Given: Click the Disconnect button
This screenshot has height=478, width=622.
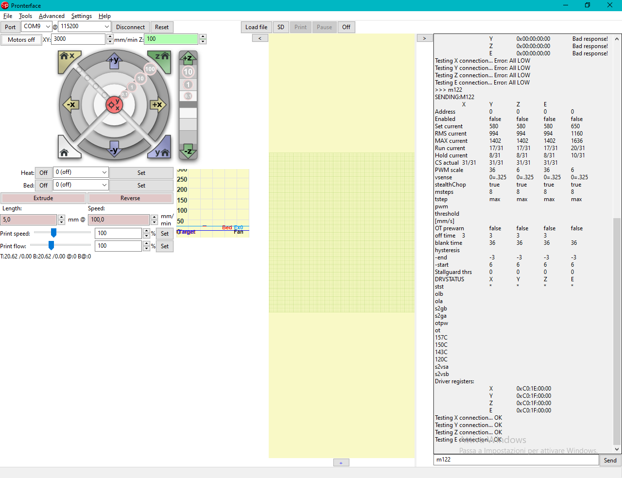Looking at the screenshot, I should pyautogui.click(x=130, y=27).
